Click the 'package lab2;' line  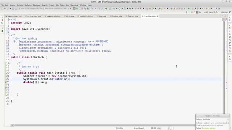[21, 23]
